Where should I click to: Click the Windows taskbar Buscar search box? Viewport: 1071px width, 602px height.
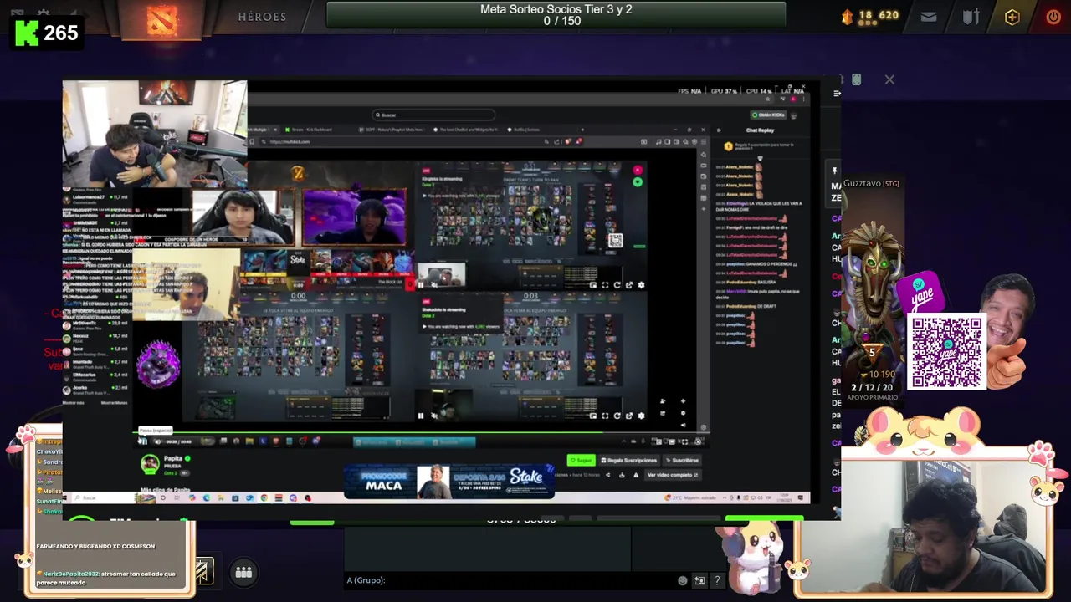(105, 497)
